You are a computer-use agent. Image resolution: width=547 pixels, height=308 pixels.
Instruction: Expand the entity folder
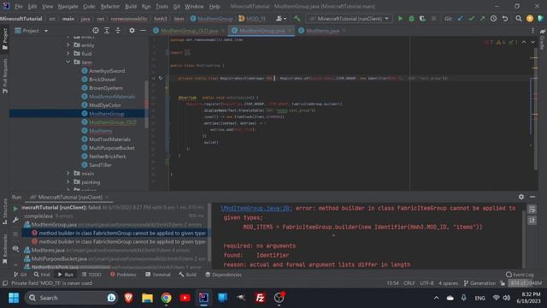(68, 45)
